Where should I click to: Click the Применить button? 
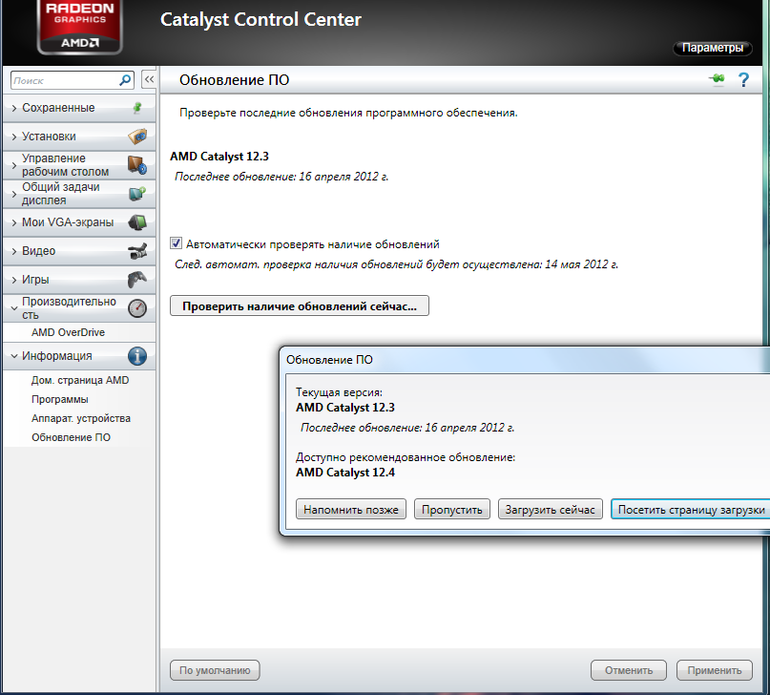click(715, 670)
